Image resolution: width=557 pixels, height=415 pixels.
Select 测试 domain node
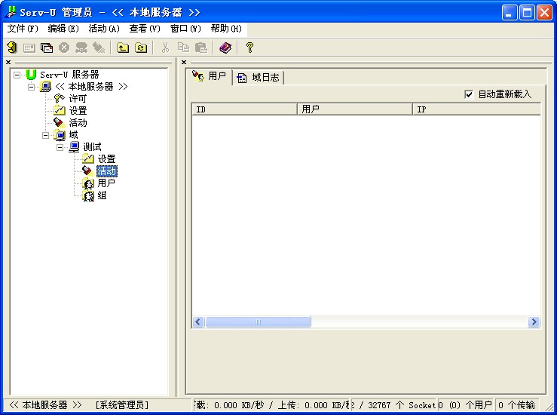[92, 147]
